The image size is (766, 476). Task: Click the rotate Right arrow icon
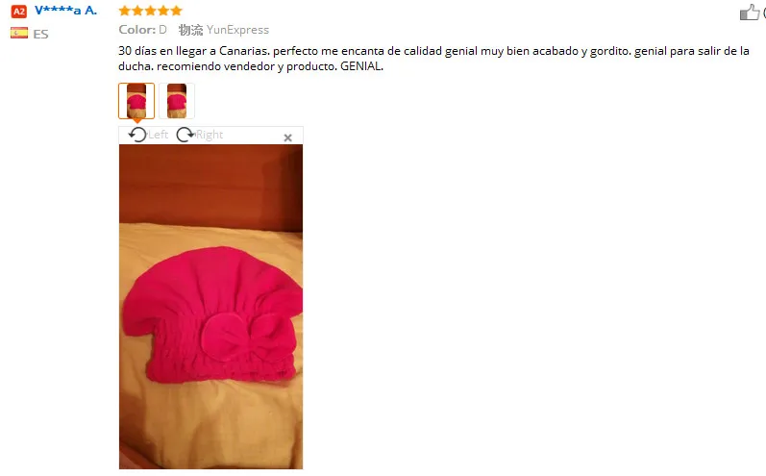185,135
